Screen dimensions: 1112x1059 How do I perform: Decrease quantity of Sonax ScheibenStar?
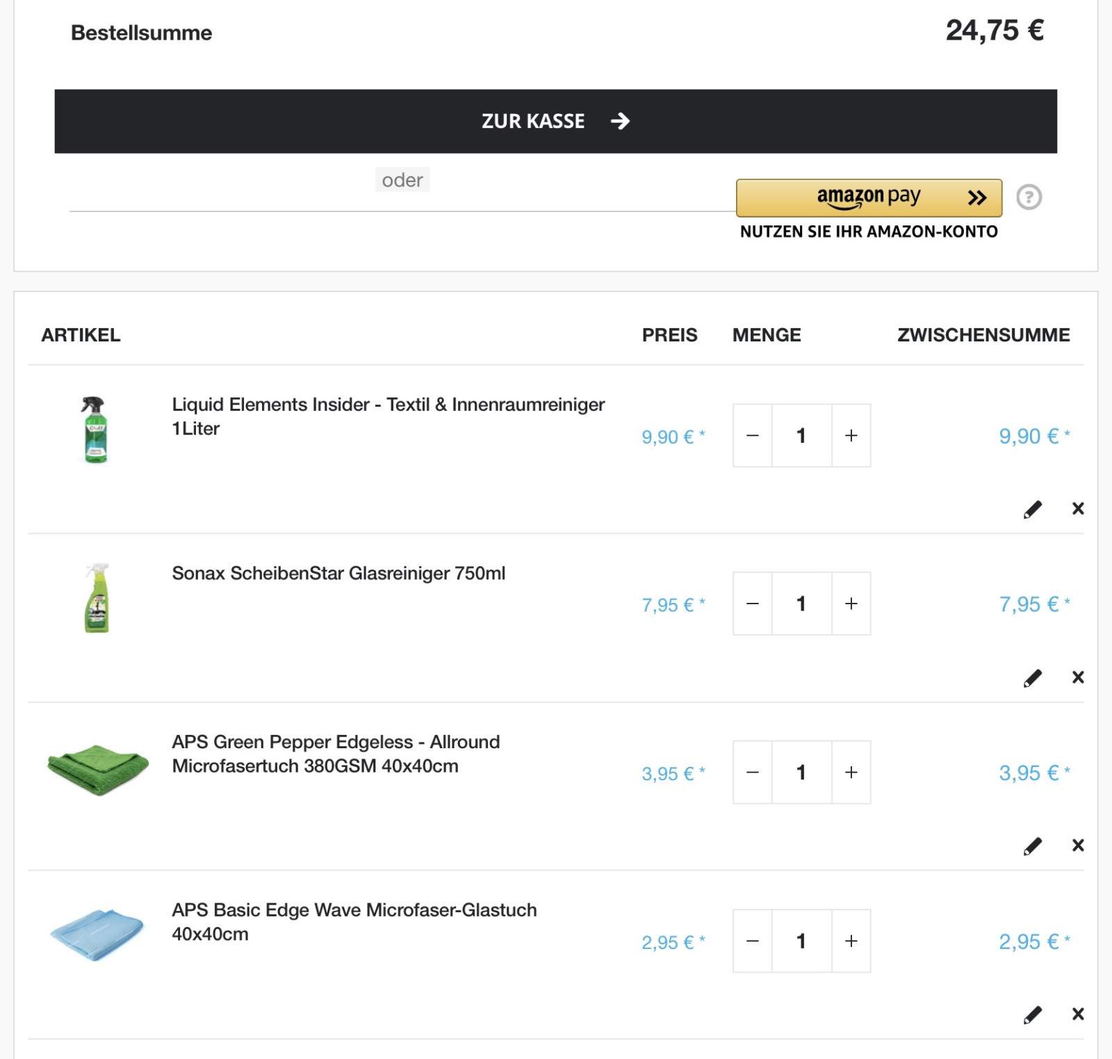tap(753, 604)
